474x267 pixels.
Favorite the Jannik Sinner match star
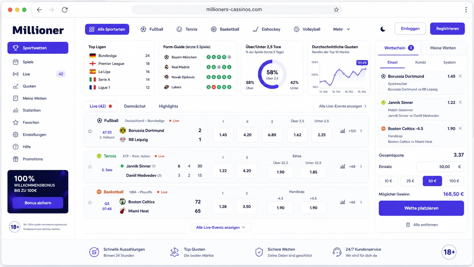(90, 167)
